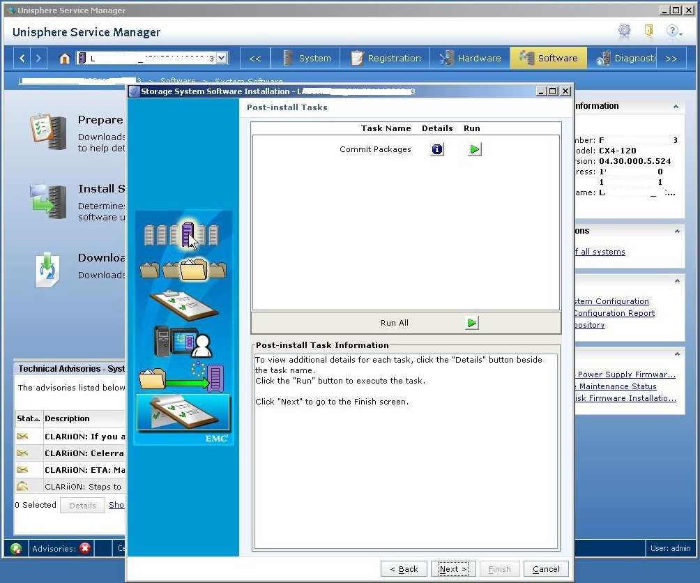Select the CLARiiON: Steps to advisory row
The image size is (700, 583).
tap(70, 487)
